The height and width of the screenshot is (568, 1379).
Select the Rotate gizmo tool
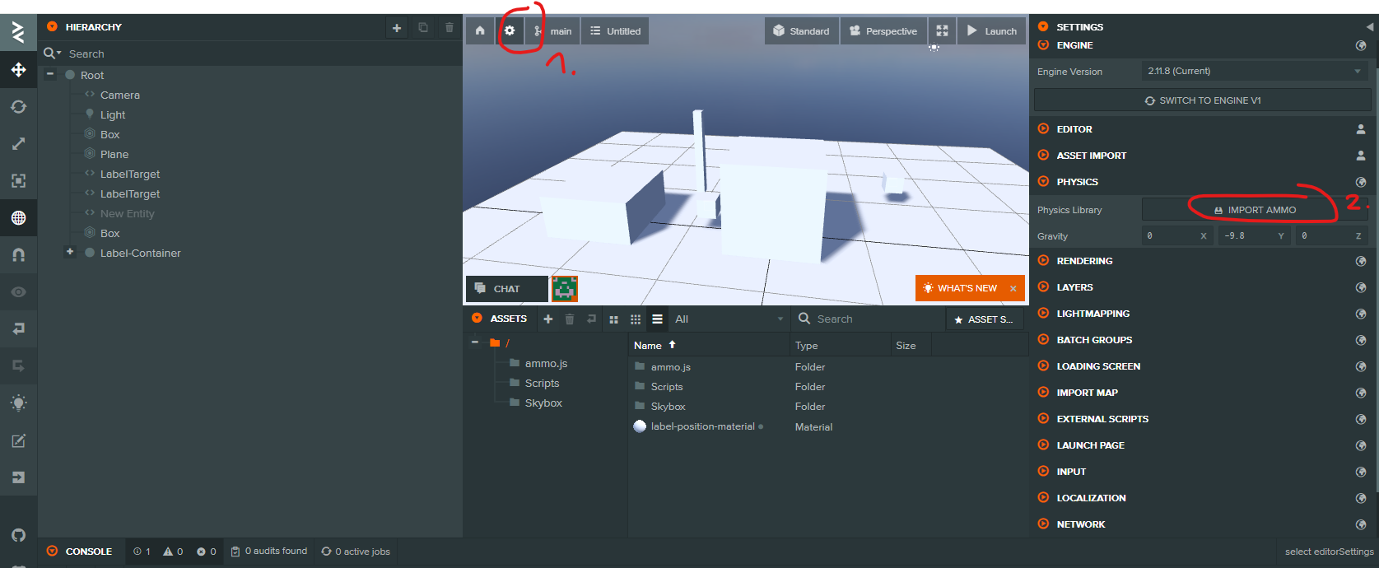pyautogui.click(x=18, y=107)
